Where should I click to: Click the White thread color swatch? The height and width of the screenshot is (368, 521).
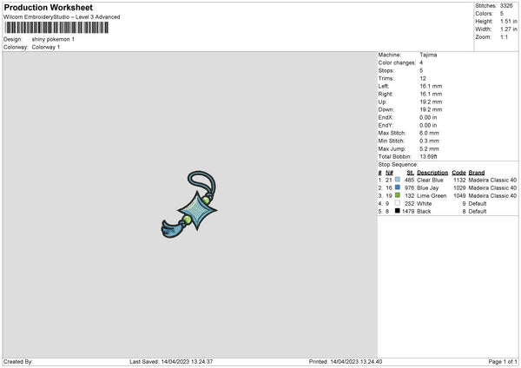398,203
